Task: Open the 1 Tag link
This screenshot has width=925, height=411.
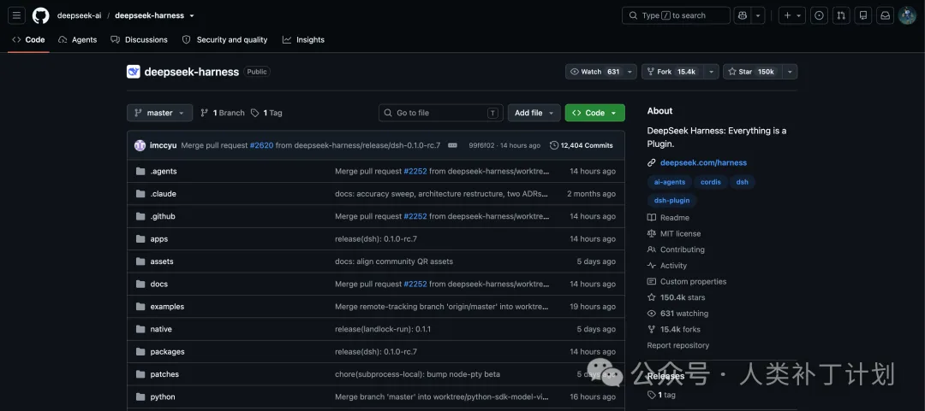Action: [x=266, y=113]
